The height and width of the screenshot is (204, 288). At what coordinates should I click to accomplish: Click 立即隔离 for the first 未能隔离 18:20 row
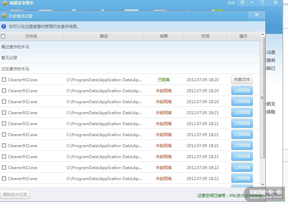pyautogui.click(x=242, y=91)
